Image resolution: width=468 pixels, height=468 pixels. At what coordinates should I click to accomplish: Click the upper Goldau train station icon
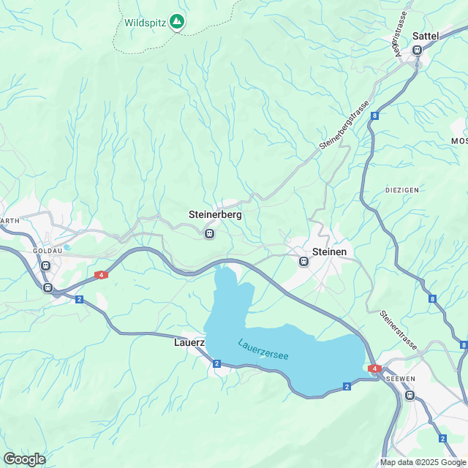click(45, 265)
